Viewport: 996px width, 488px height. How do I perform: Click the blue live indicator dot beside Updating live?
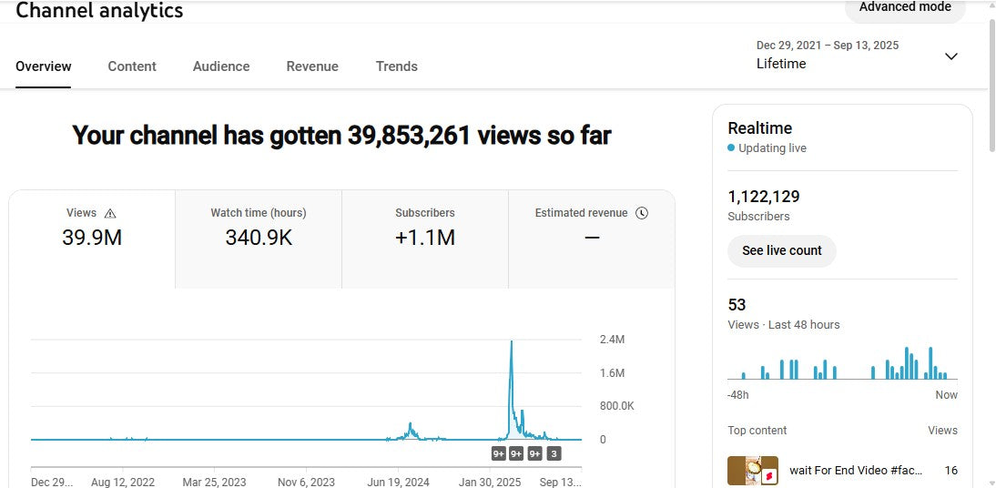pyautogui.click(x=731, y=148)
